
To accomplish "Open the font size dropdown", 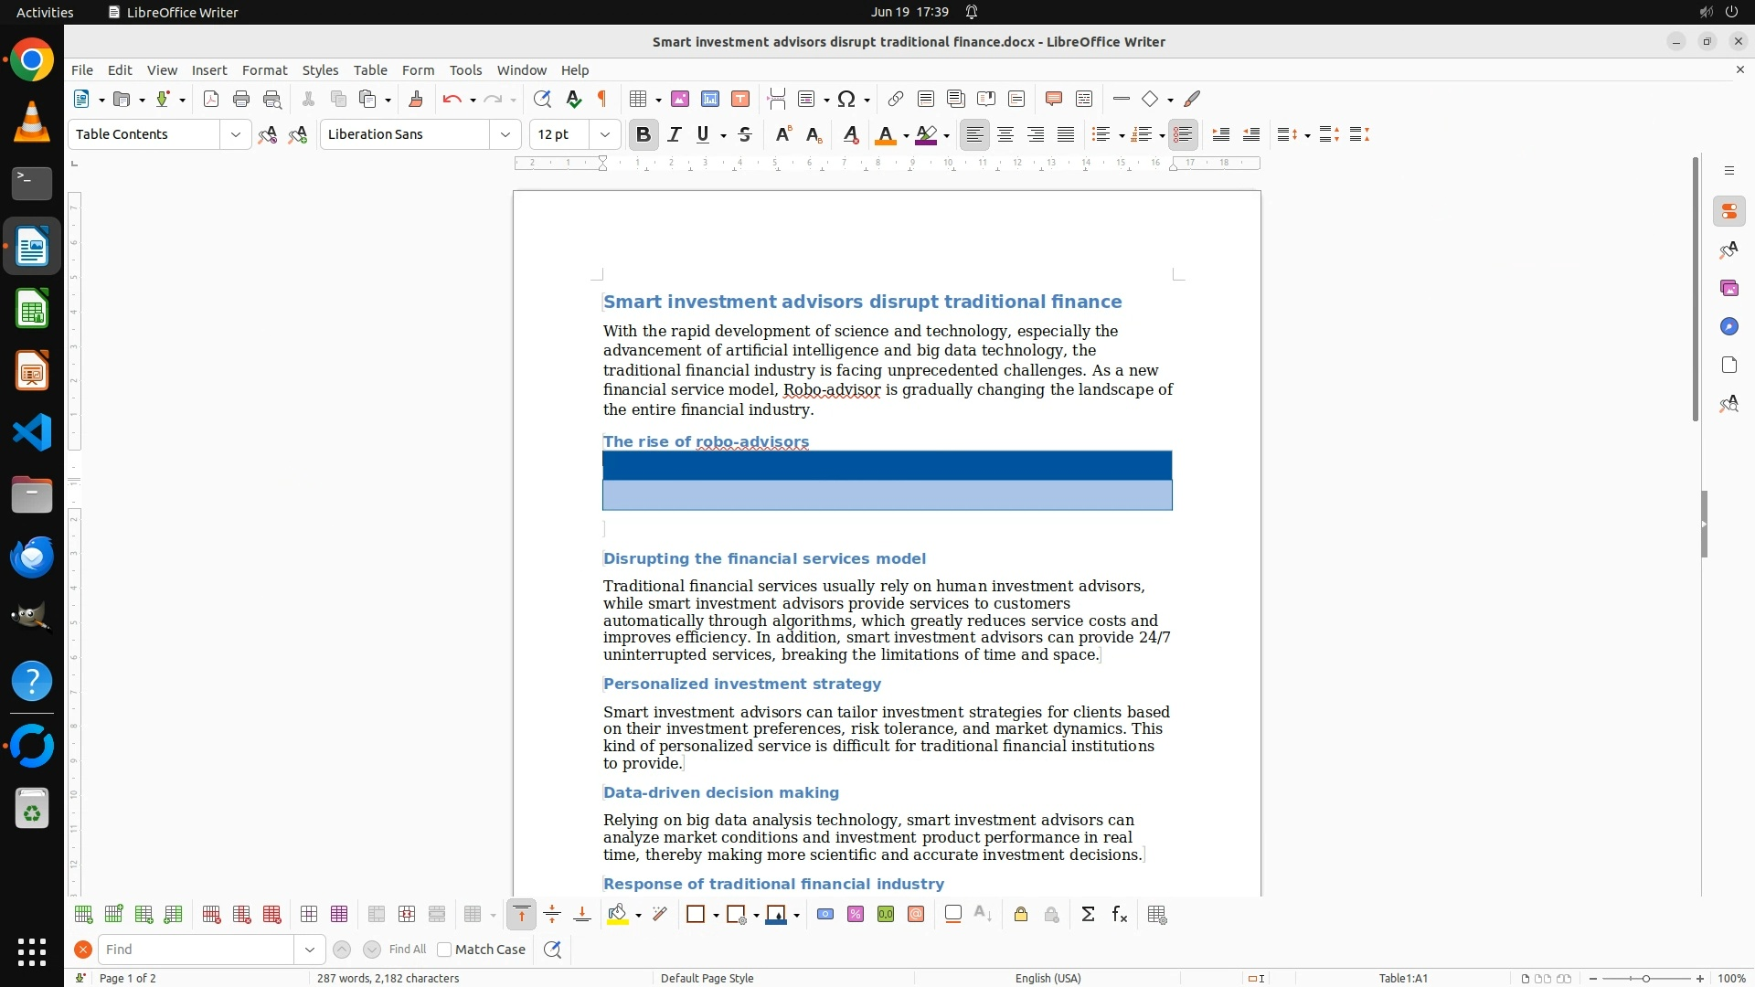I will click(x=605, y=134).
